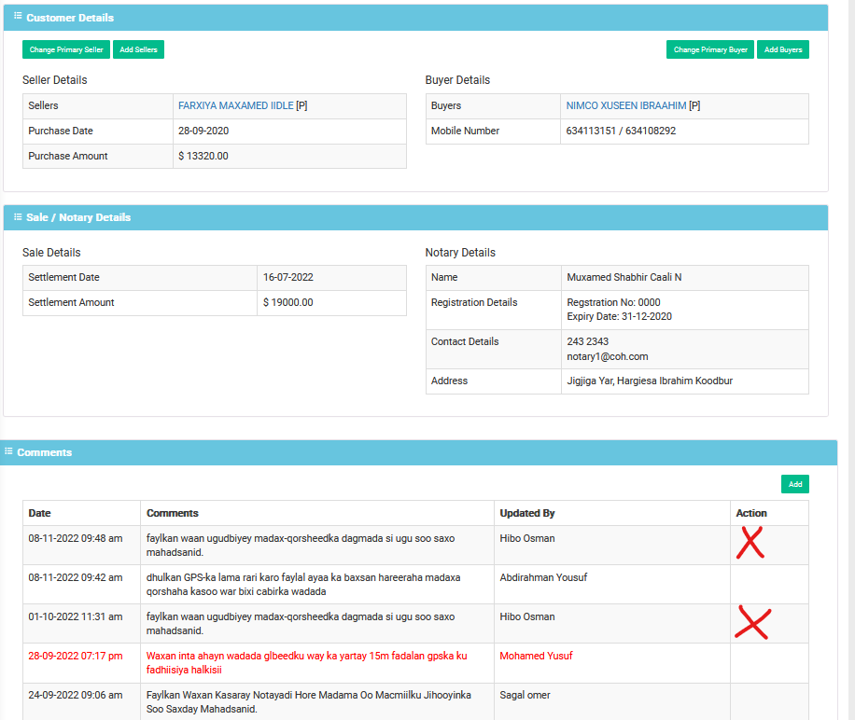Viewport: 855px width, 720px height.
Task: Click Change Primary Buyer button
Action: pyautogui.click(x=710, y=49)
